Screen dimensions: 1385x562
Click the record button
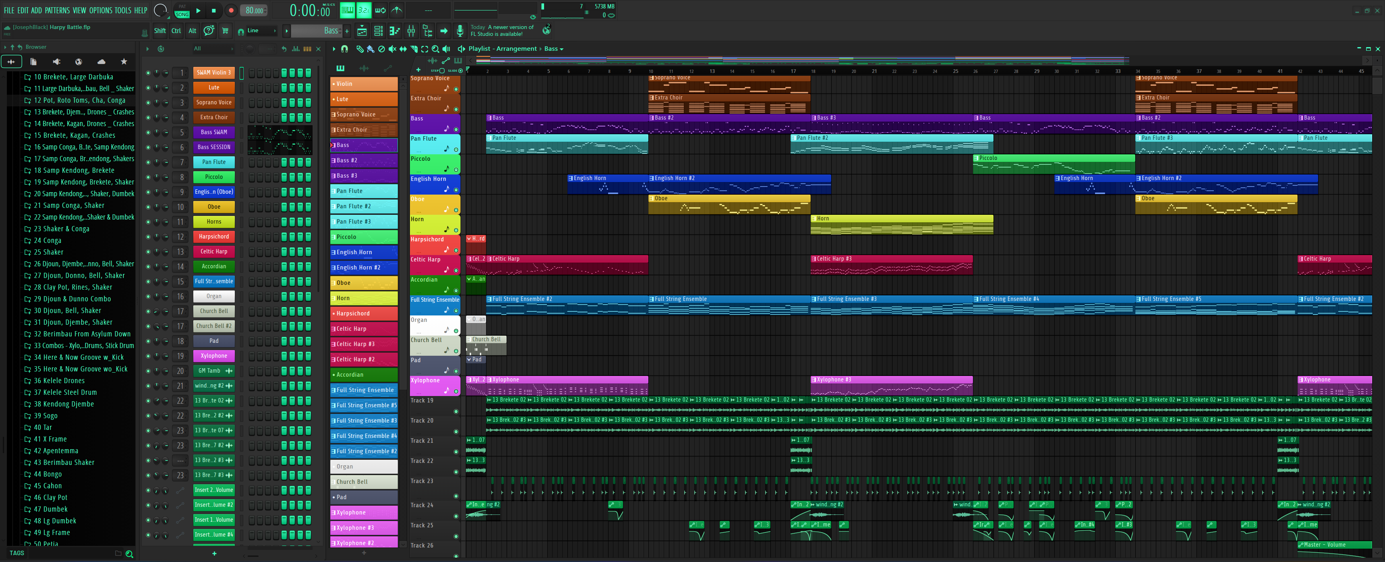(231, 11)
